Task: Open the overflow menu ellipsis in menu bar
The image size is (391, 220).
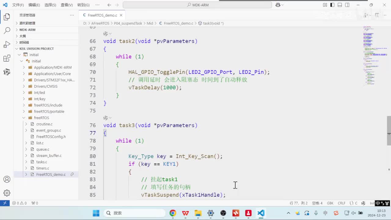Action: pyautogui.click(x=97, y=5)
